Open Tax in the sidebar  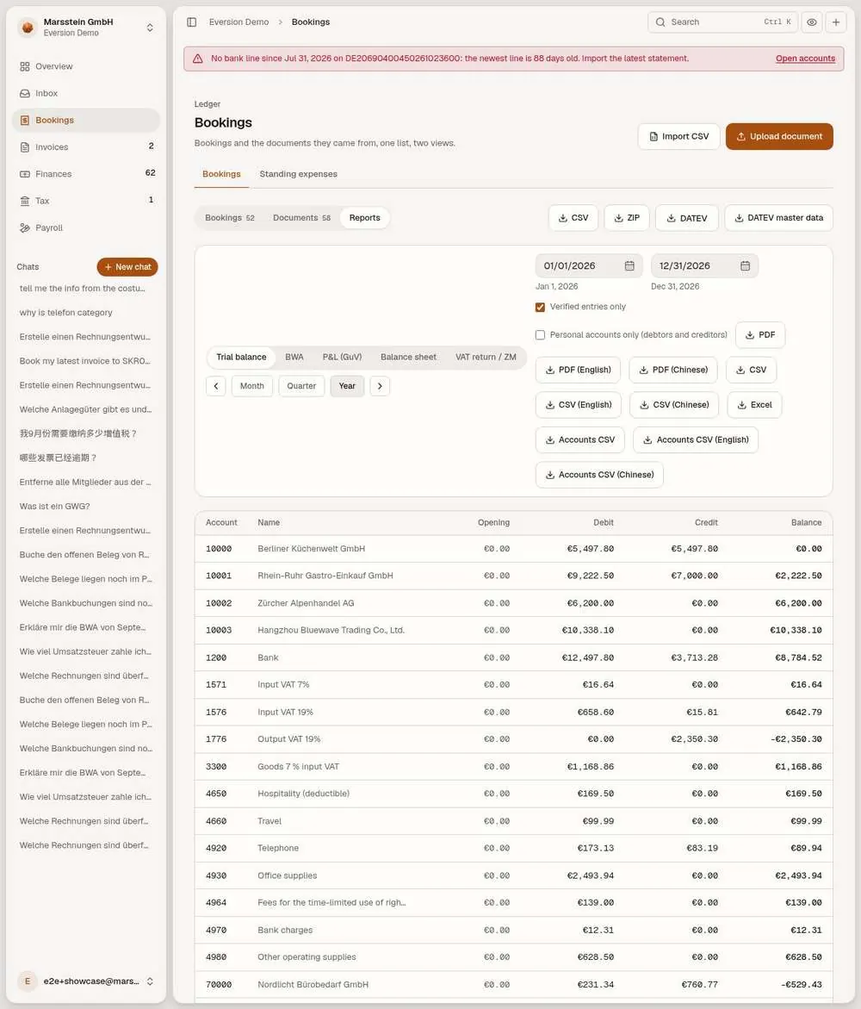[85, 201]
